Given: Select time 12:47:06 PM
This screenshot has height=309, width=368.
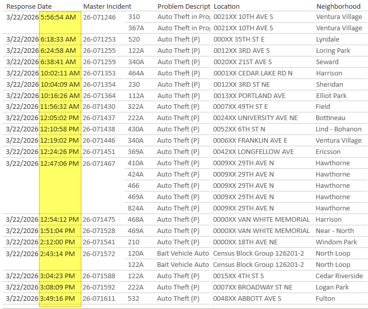Looking at the screenshot, I should 59,163.
